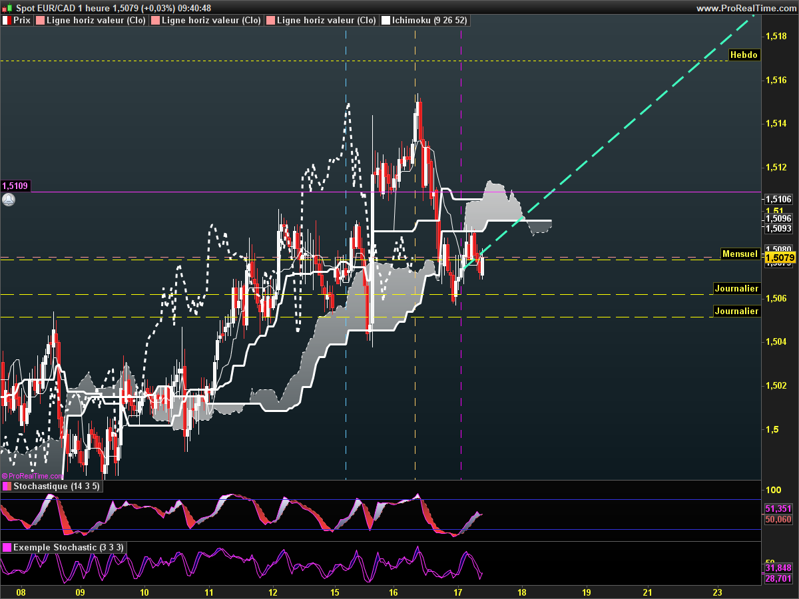799x599 pixels.
Task: Click the 1,512 price axis value
Action: coord(776,167)
